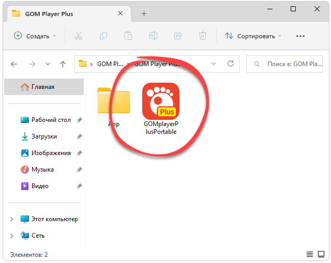331x263 pixels.
Task: Click the Cut scissors icon
Action: click(79, 36)
